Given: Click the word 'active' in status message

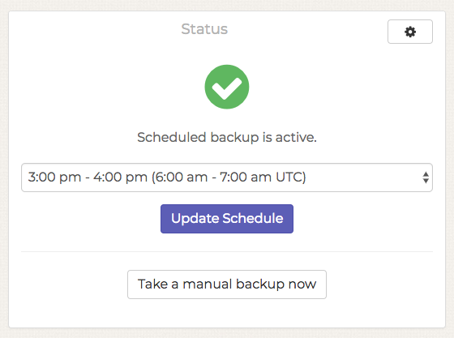Looking at the screenshot, I should click(x=293, y=138).
